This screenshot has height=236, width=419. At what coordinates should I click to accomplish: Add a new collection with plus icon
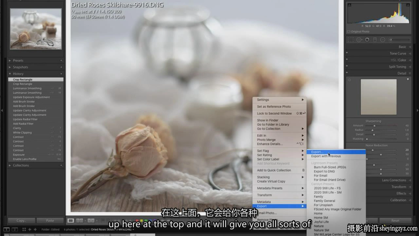point(61,166)
